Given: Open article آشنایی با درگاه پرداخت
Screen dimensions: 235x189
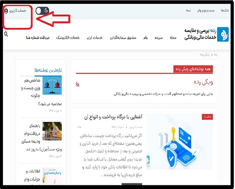Looking at the screenshot, I should 113,117.
